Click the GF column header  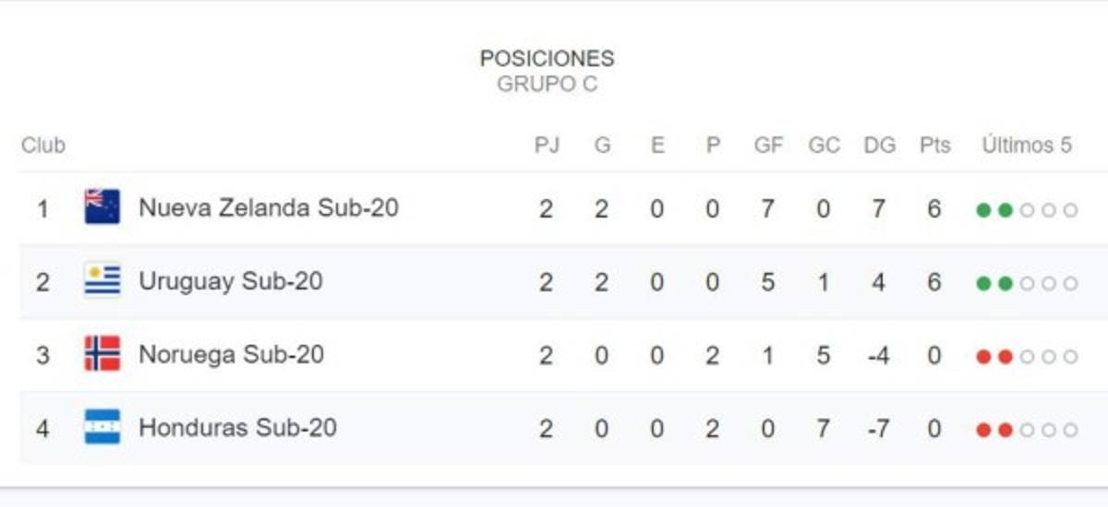click(768, 146)
